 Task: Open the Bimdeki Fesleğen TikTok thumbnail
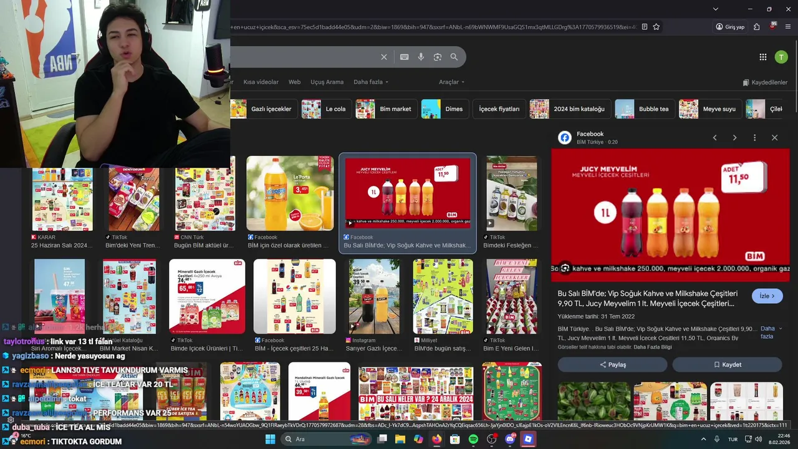[511, 193]
